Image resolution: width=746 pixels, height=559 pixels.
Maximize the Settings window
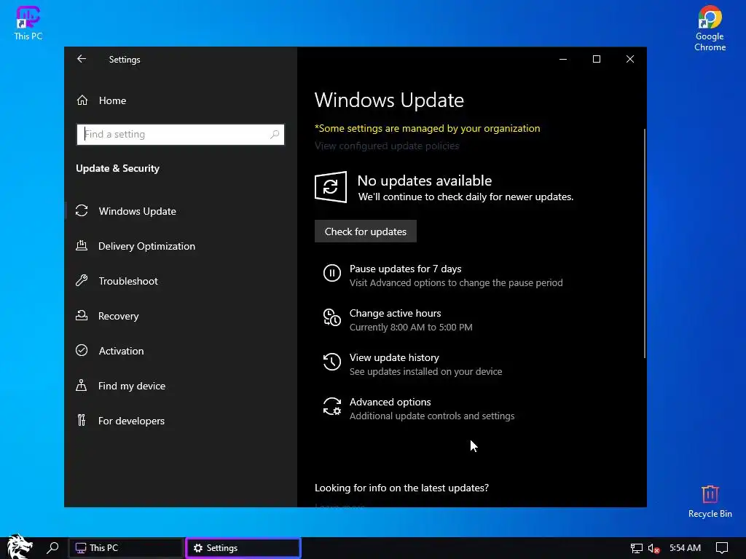597,59
